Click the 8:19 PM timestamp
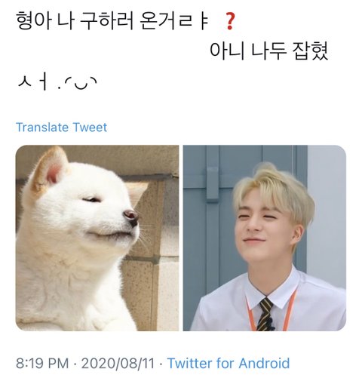This screenshot has height=375, width=362. [x=42, y=364]
